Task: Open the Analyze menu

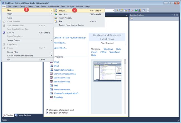Action: click(x=70, y=6)
